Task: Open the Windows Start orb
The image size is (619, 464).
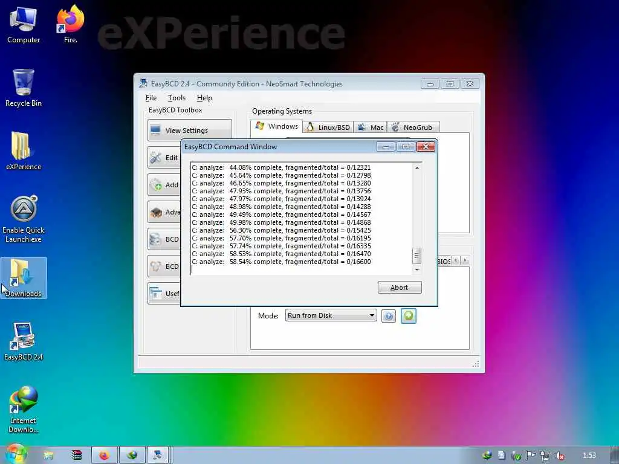Action: [15, 454]
